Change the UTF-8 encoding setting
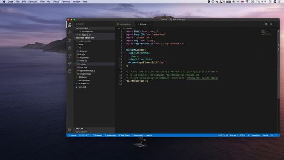Viewport: 284px width, 160px height. 243,135
